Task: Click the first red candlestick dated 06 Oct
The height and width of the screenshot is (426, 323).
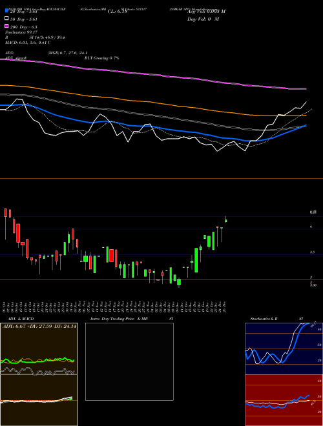Action: point(5,213)
